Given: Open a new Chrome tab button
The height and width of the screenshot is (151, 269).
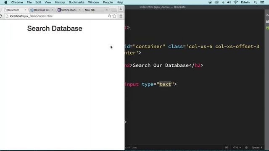Looking at the screenshot, I should point(113,10).
